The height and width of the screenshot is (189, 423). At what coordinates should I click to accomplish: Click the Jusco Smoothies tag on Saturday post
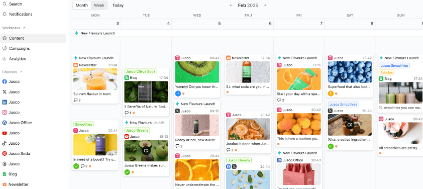344,104
